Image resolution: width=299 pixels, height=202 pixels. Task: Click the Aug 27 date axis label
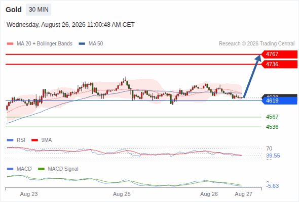[x=244, y=194]
